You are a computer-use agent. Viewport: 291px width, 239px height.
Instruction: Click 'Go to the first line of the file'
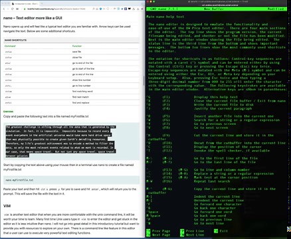pos(226,158)
